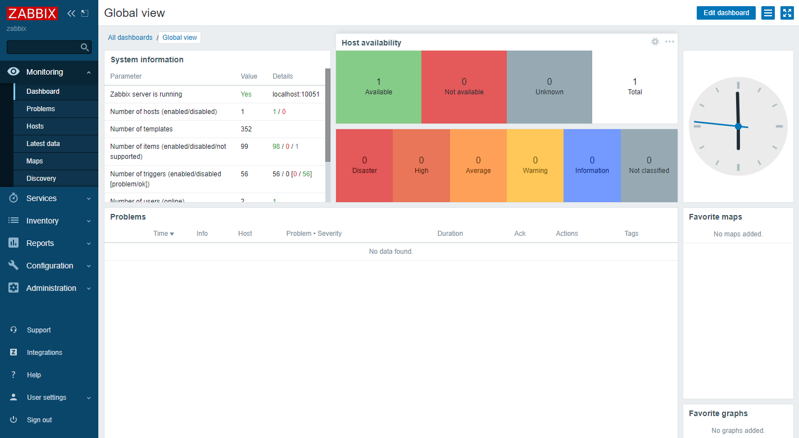Click the Edit dashboard button

(726, 12)
